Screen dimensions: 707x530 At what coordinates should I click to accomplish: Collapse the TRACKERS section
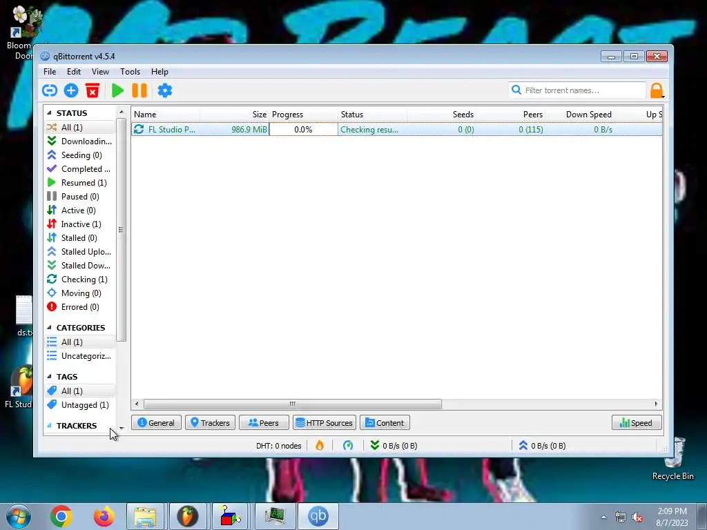point(49,426)
